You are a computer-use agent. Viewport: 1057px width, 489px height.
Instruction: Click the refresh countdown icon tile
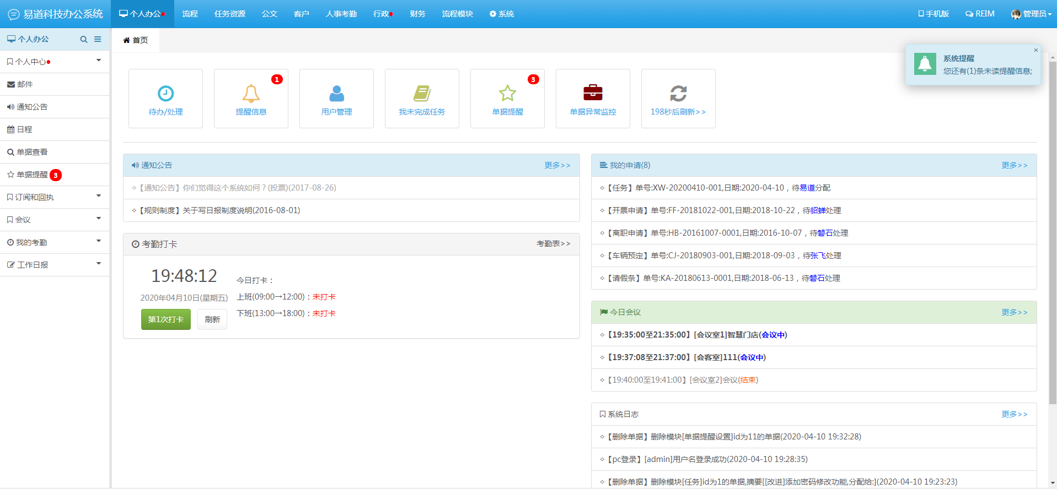point(678,94)
